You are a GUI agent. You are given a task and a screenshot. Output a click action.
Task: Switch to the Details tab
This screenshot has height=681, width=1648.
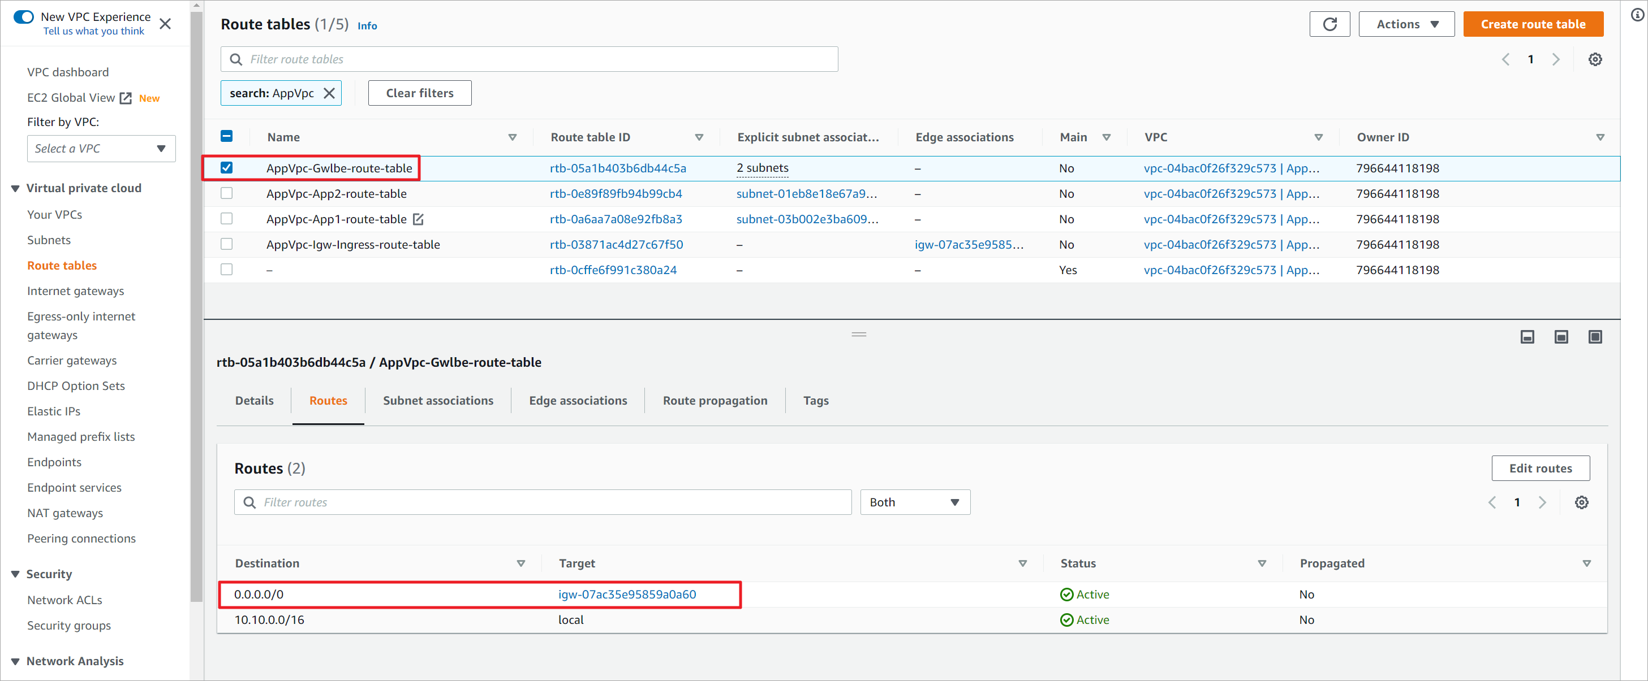pos(254,401)
